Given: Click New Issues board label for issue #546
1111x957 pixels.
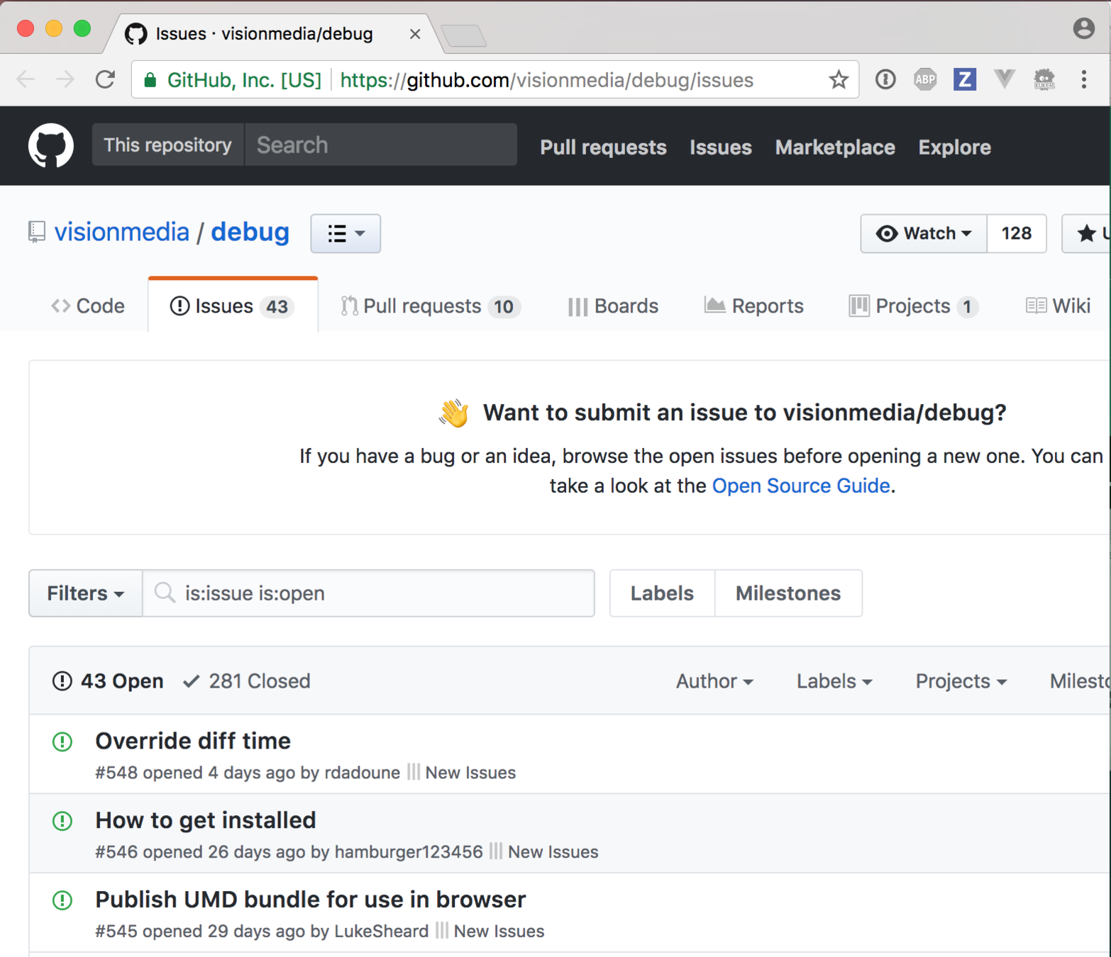Looking at the screenshot, I should (x=553, y=852).
